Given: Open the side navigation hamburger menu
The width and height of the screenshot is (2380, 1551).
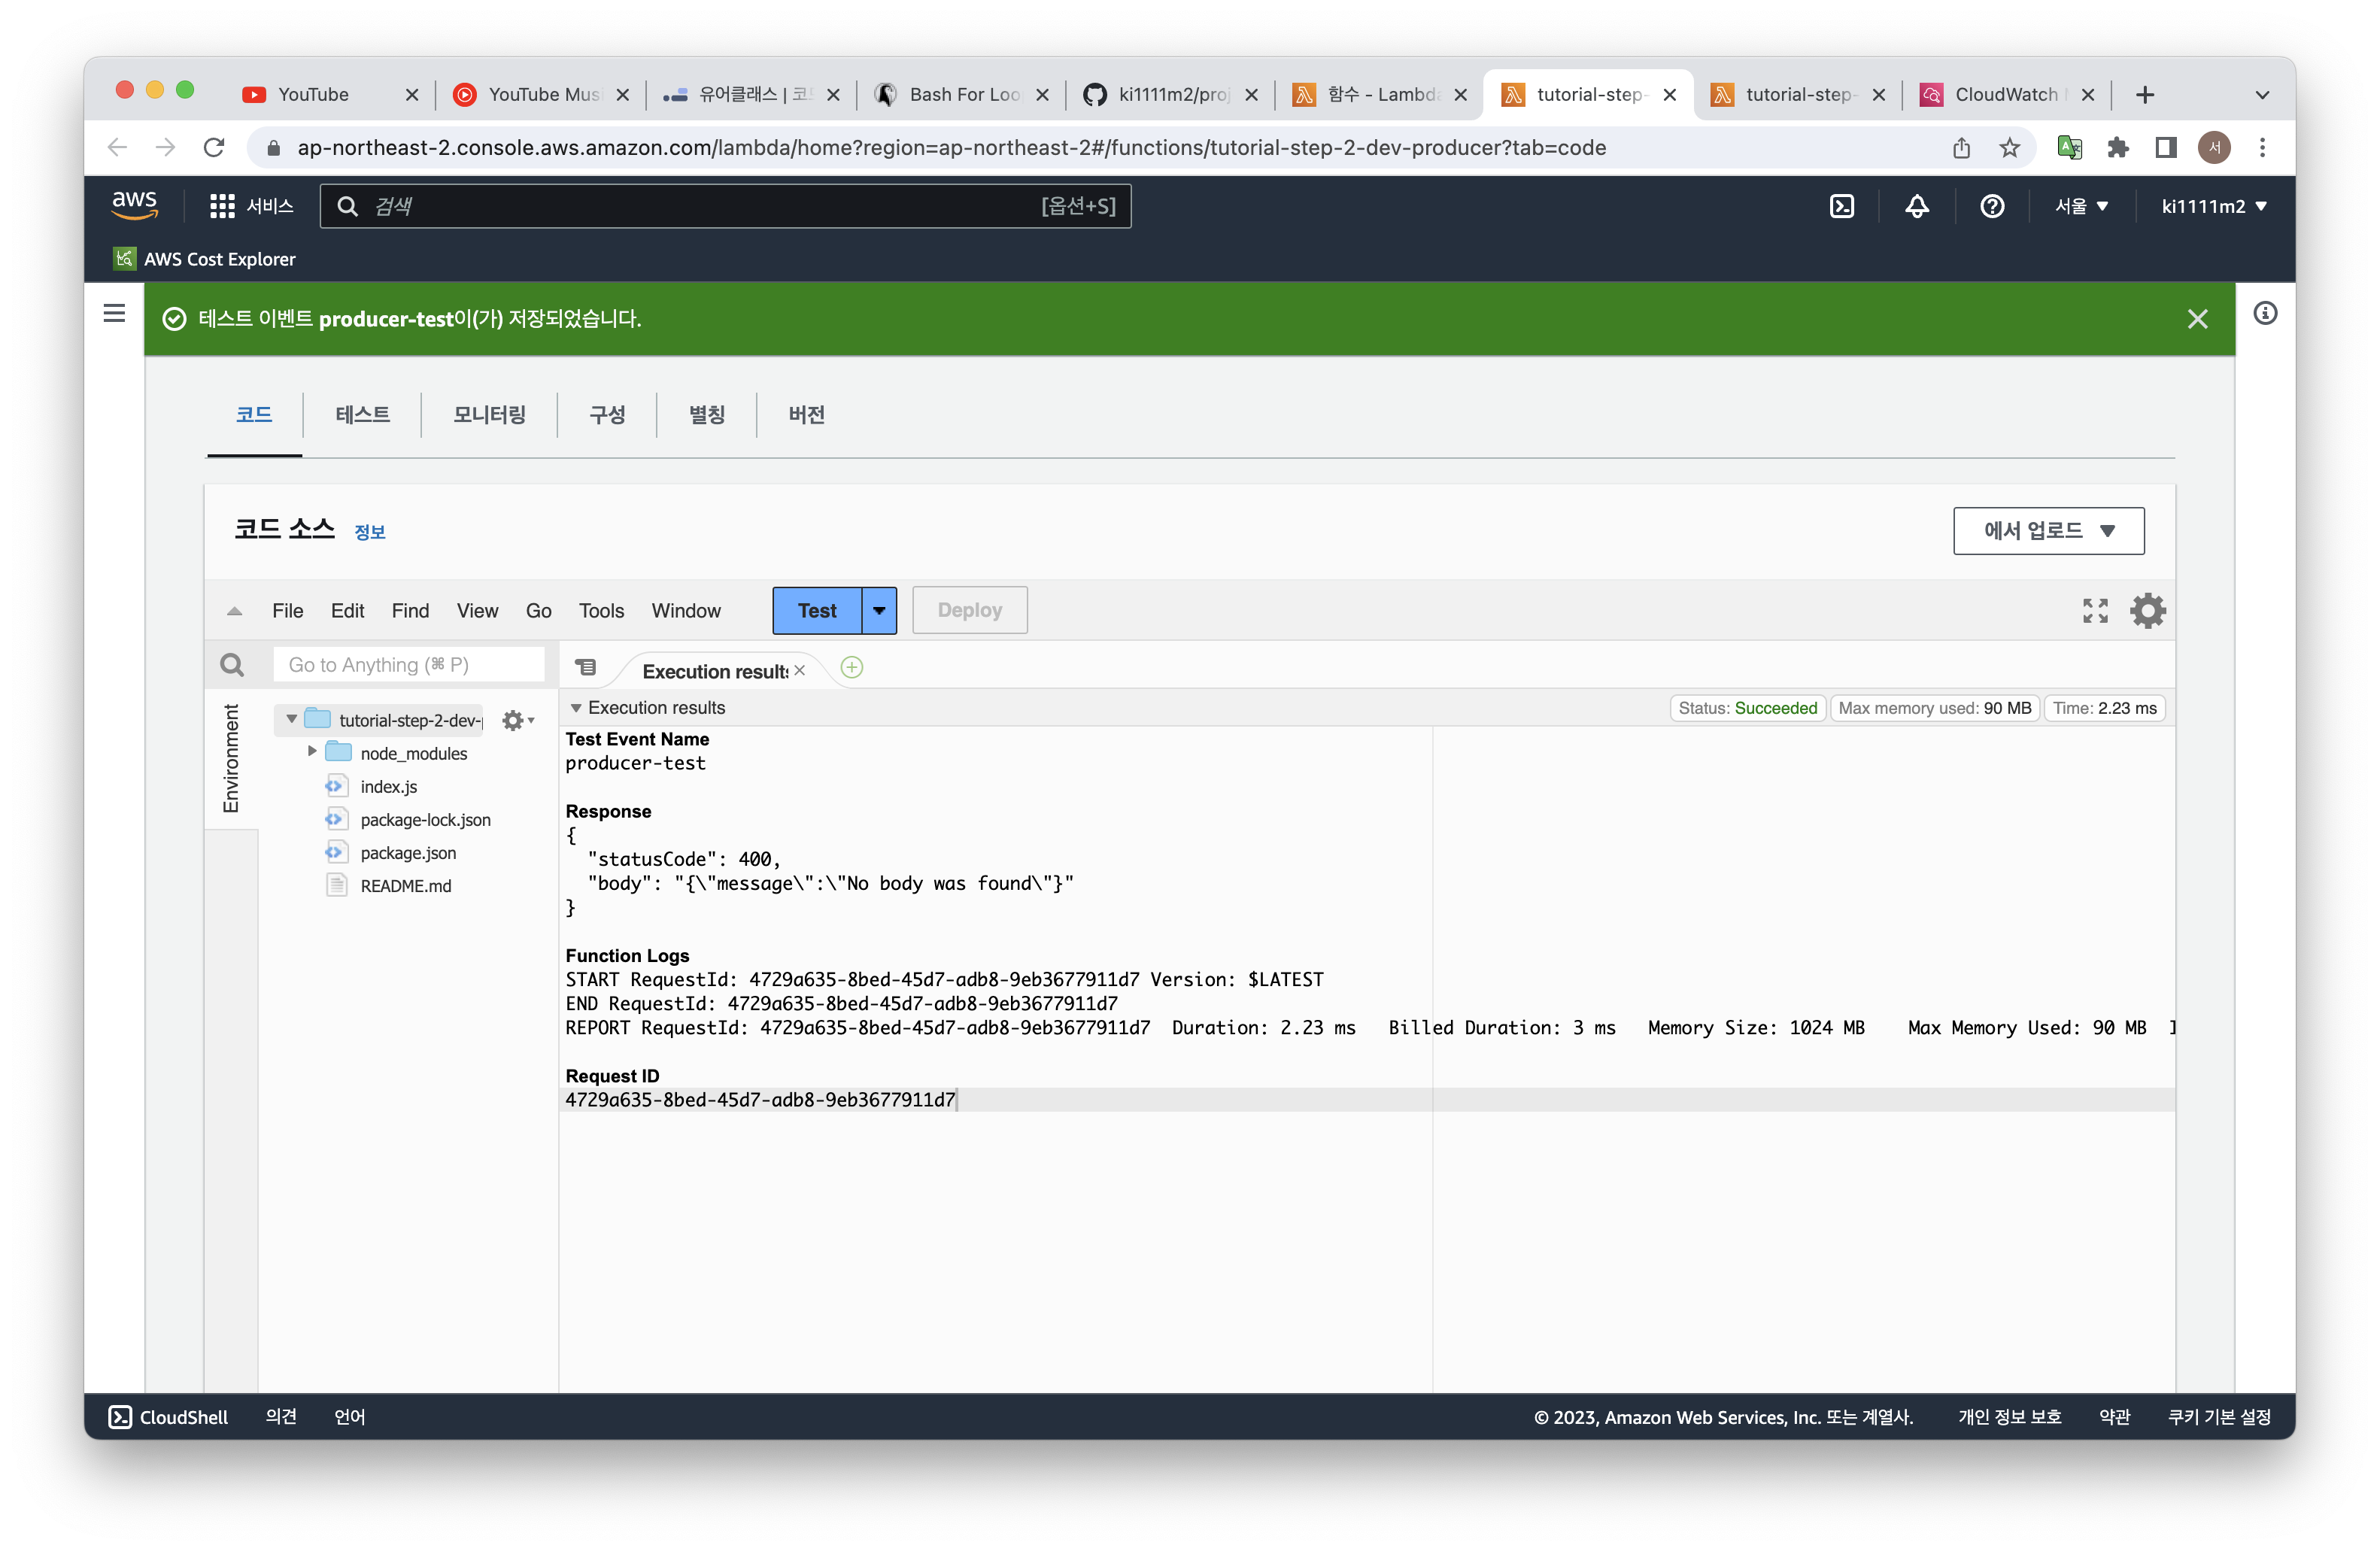Looking at the screenshot, I should 115,314.
